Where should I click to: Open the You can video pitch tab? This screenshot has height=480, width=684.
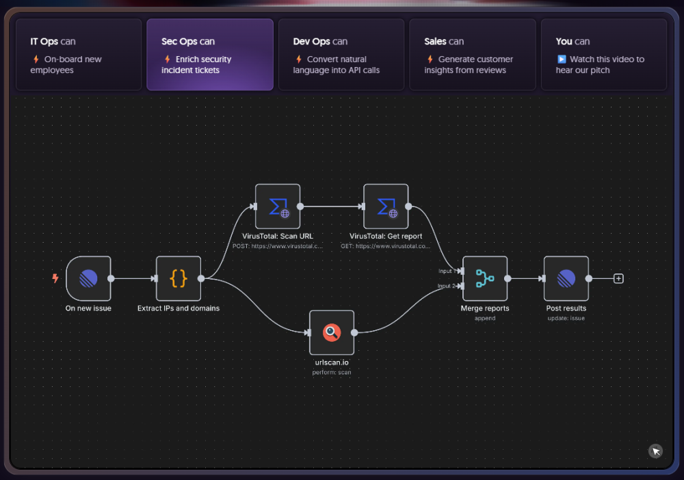[x=603, y=55]
